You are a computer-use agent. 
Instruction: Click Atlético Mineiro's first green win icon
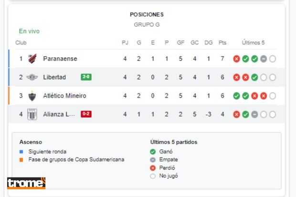(236, 96)
